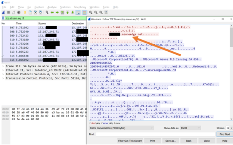Expand Internet Protocol Version 4 details
The width and height of the screenshot is (233, 145).
[x=3, y=74]
